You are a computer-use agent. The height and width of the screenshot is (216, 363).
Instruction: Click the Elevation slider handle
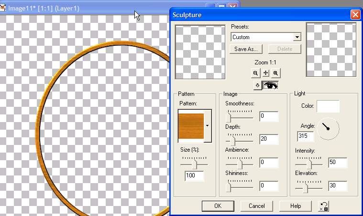click(x=306, y=188)
